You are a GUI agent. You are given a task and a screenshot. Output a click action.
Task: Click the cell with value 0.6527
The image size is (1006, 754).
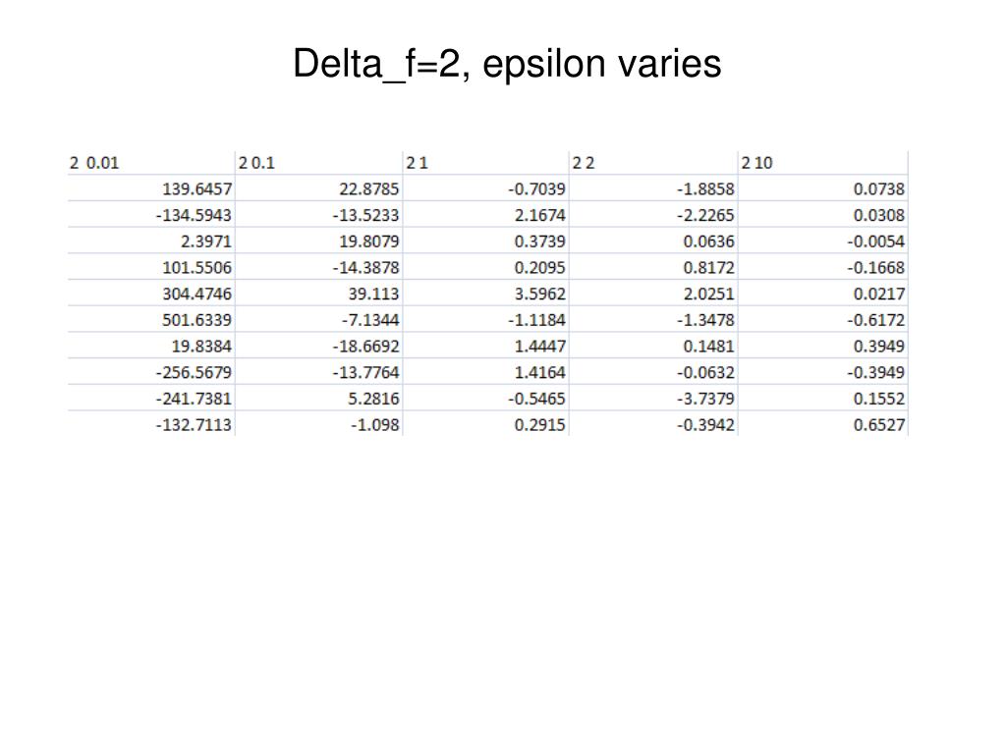823,424
